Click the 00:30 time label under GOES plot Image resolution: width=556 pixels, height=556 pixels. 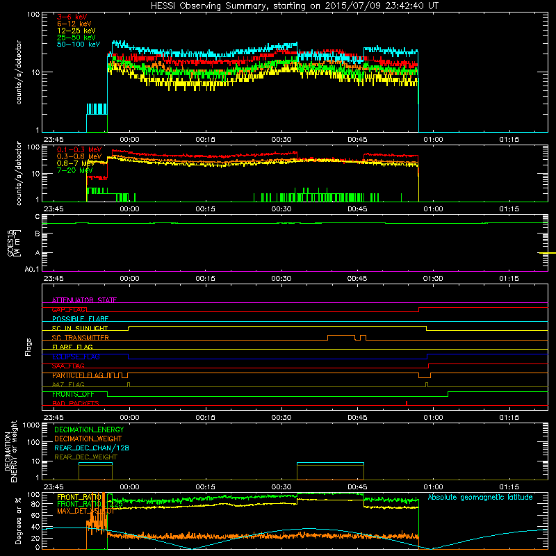[x=281, y=279]
